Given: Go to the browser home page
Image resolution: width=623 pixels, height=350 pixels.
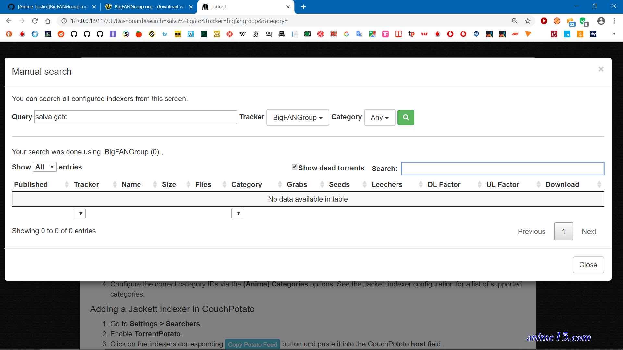Looking at the screenshot, I should point(48,21).
